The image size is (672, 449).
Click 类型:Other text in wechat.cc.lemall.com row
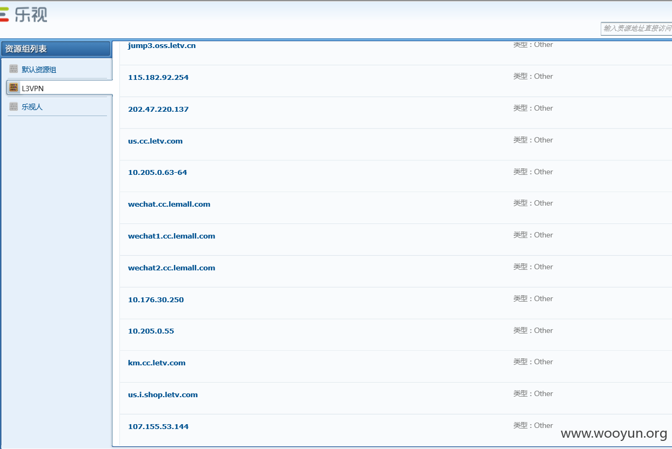tap(533, 203)
